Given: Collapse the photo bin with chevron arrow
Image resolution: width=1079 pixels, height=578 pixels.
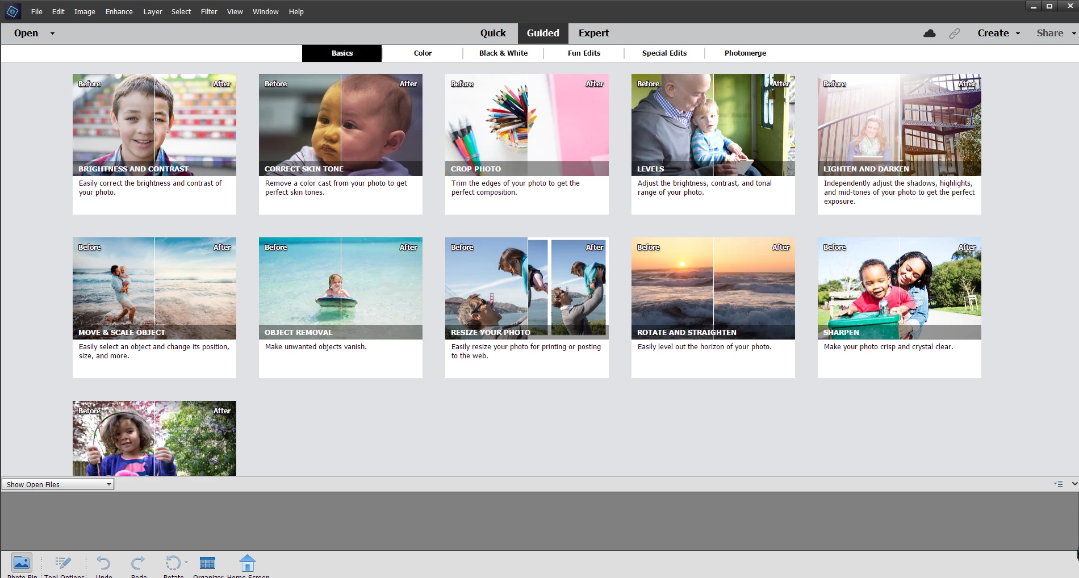Looking at the screenshot, I should coord(1074,484).
